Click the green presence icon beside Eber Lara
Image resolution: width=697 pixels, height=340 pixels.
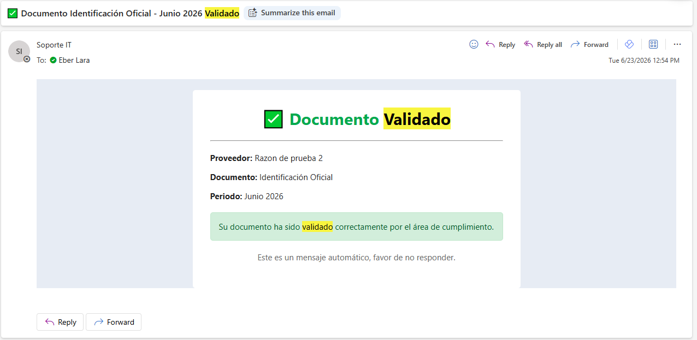point(53,61)
